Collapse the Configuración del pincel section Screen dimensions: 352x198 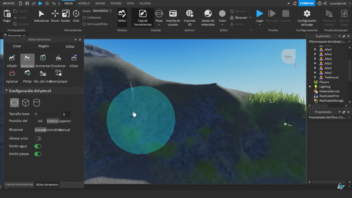click(6, 91)
